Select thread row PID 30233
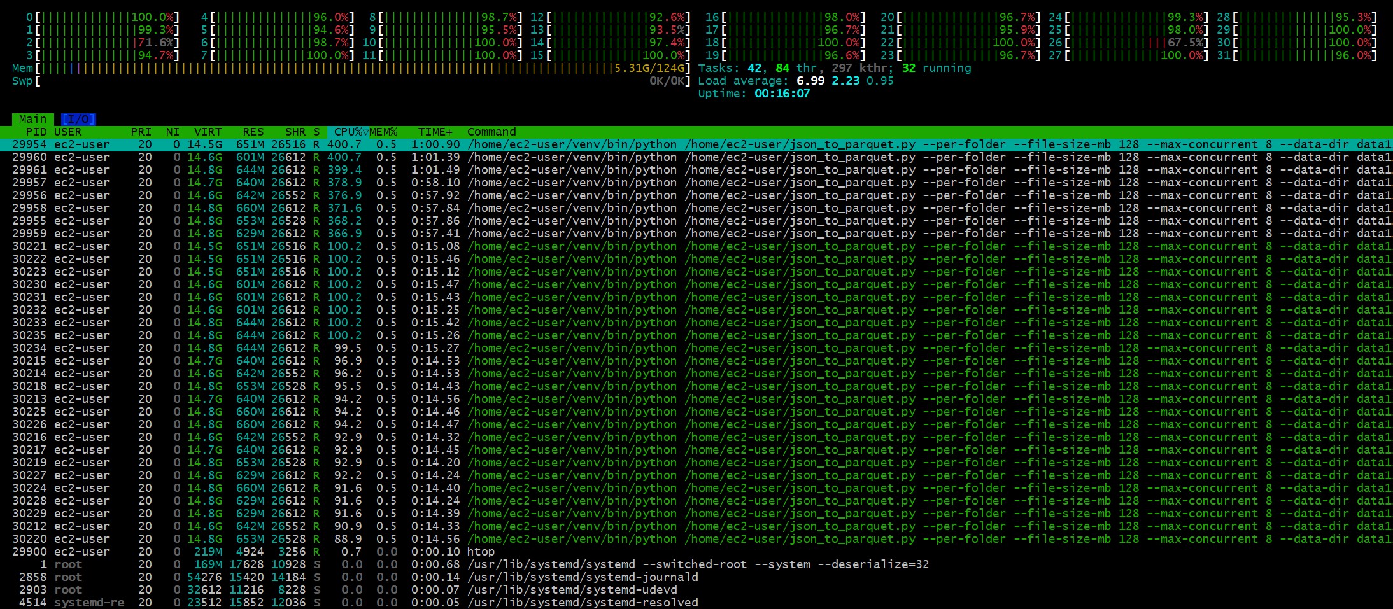Viewport: 1393px width, 609px height. tap(696, 323)
